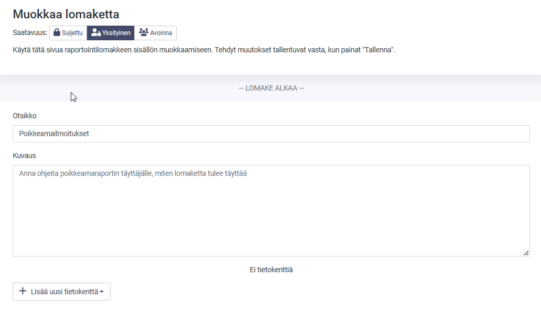This screenshot has width=541, height=312.
Task: Click the Otsikko label
Action: (x=25, y=116)
